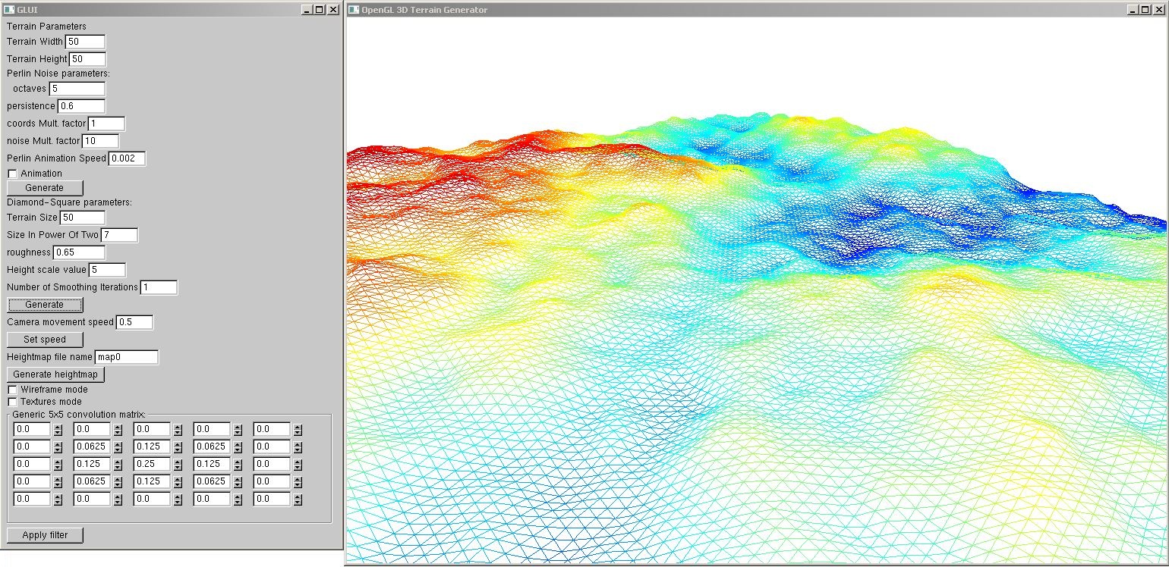Click the GLUI window title bar icon

pyautogui.click(x=8, y=10)
